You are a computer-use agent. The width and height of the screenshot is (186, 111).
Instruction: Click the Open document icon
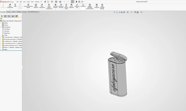pos(52,2)
